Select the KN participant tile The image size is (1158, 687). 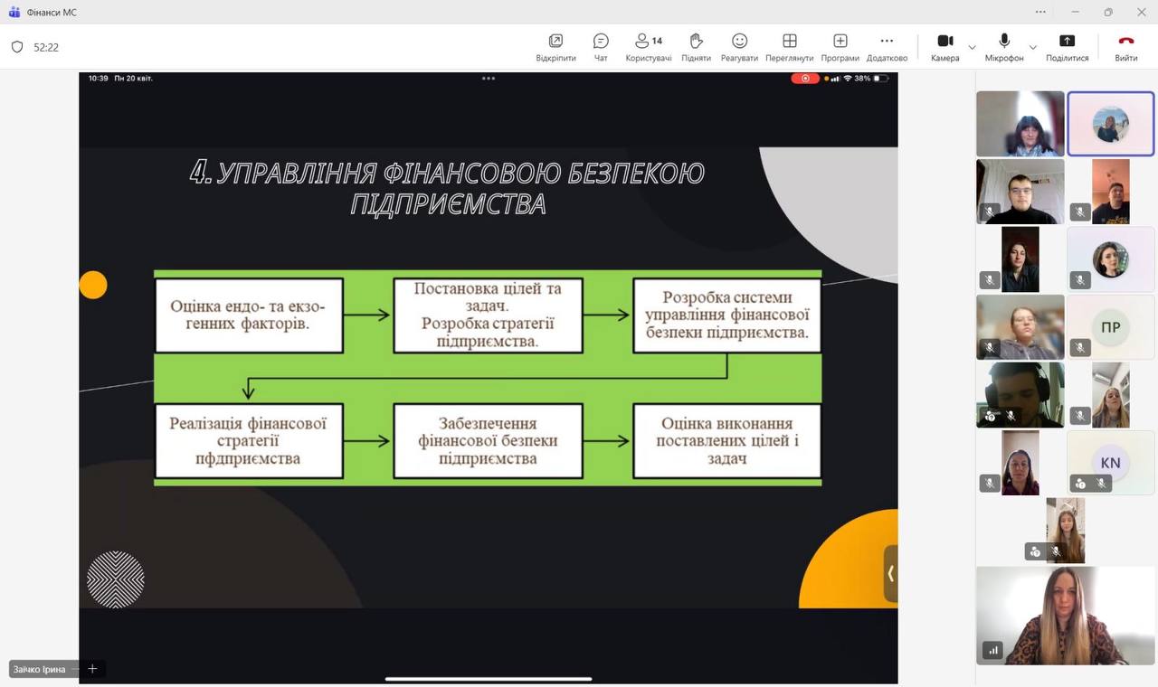(x=1110, y=463)
